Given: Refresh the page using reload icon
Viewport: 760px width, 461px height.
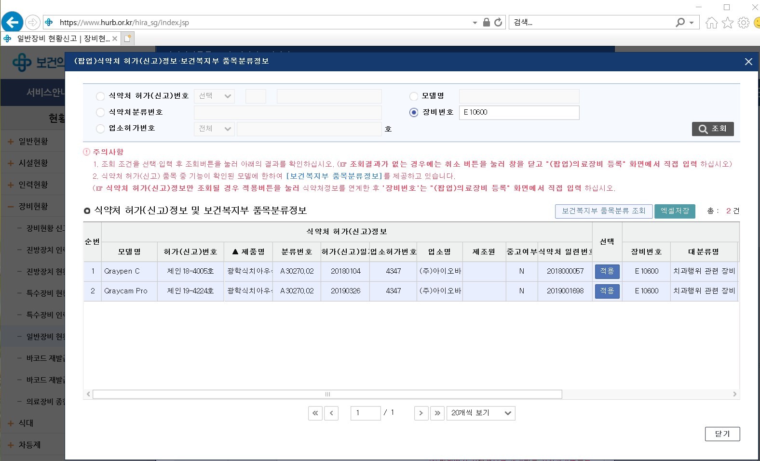Looking at the screenshot, I should (x=498, y=22).
